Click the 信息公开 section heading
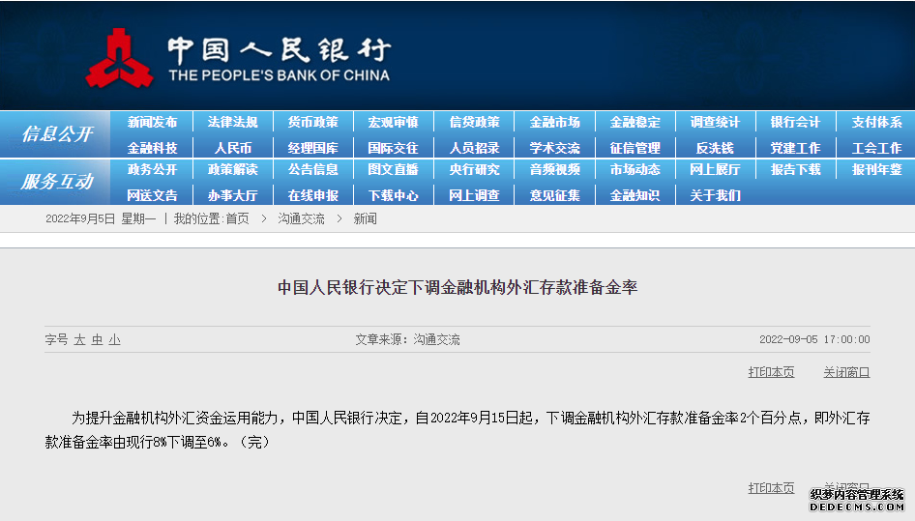This screenshot has width=915, height=521. (x=57, y=134)
